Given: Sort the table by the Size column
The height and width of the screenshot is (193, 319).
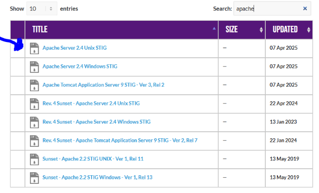Looking at the screenshot, I should point(242,29).
